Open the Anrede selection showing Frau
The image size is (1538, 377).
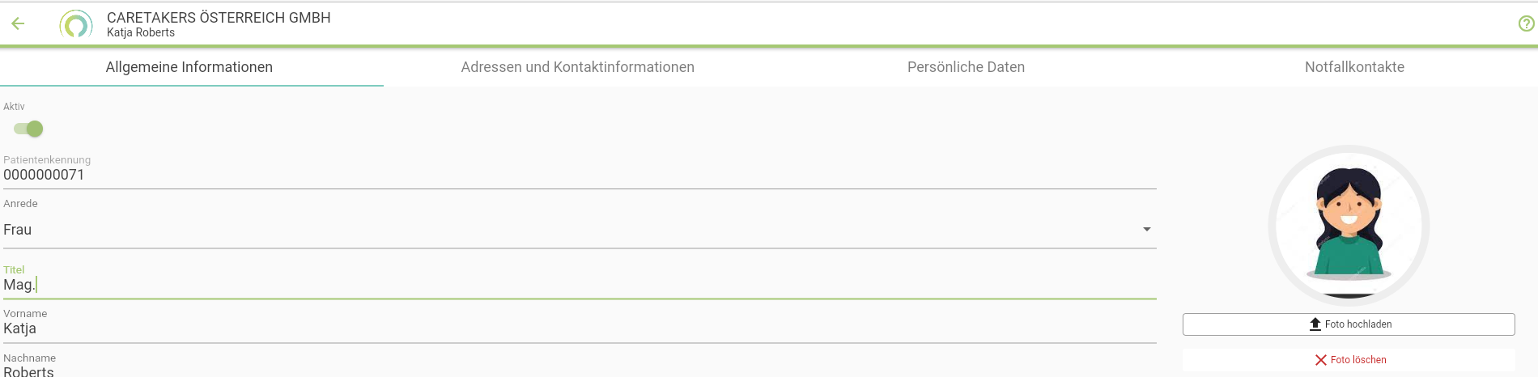[x=567, y=230]
